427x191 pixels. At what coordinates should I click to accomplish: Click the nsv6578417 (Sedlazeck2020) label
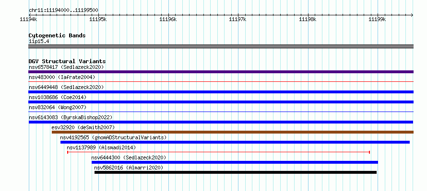(x=66, y=67)
